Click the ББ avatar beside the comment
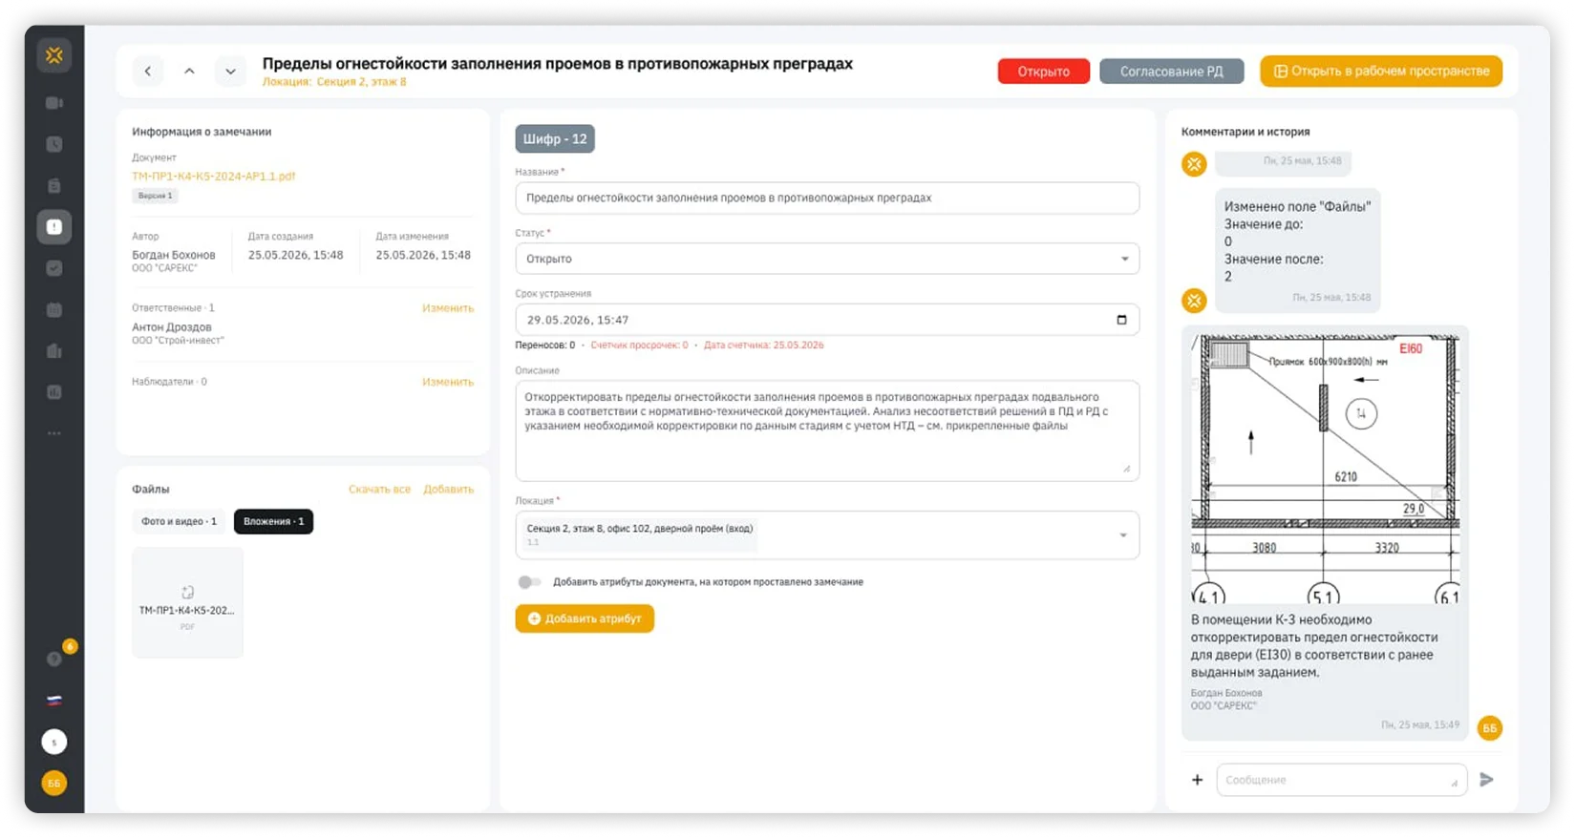 (x=1489, y=728)
